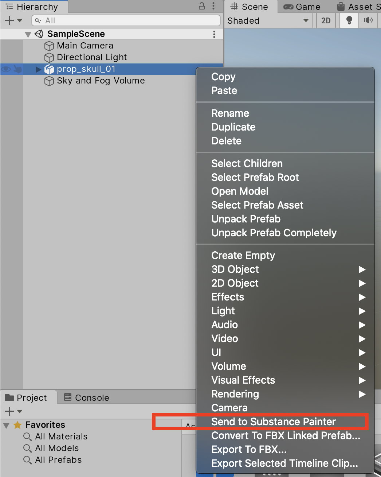This screenshot has width=381, height=477.
Task: Open Hierarchy panel three-dot options menu
Action: (x=213, y=6)
